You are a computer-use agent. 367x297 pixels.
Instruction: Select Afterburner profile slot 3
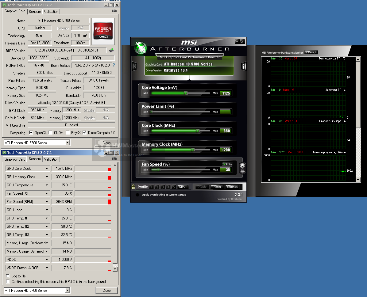pyautogui.click(x=163, y=187)
